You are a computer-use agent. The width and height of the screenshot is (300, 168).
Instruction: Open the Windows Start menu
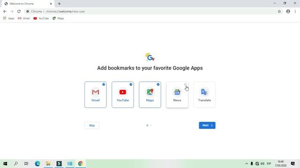pyautogui.click(x=5, y=164)
